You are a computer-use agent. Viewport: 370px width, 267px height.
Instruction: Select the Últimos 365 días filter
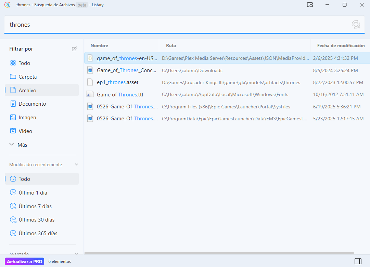pyautogui.click(x=38, y=233)
